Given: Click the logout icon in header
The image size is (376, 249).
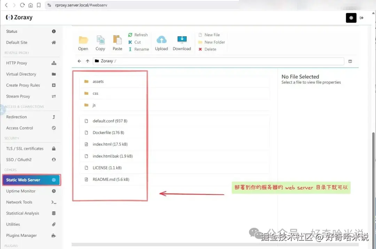Looking at the screenshot, I should (x=362, y=18).
